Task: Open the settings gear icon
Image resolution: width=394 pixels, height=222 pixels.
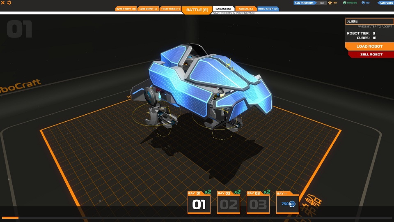Action: coord(9,2)
